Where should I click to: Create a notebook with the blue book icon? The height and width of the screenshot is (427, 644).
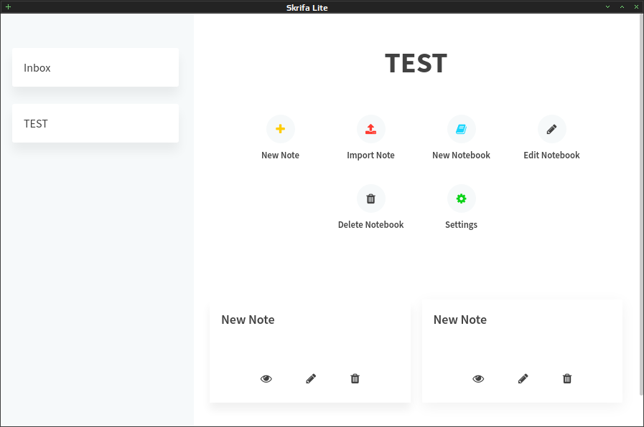click(x=461, y=129)
